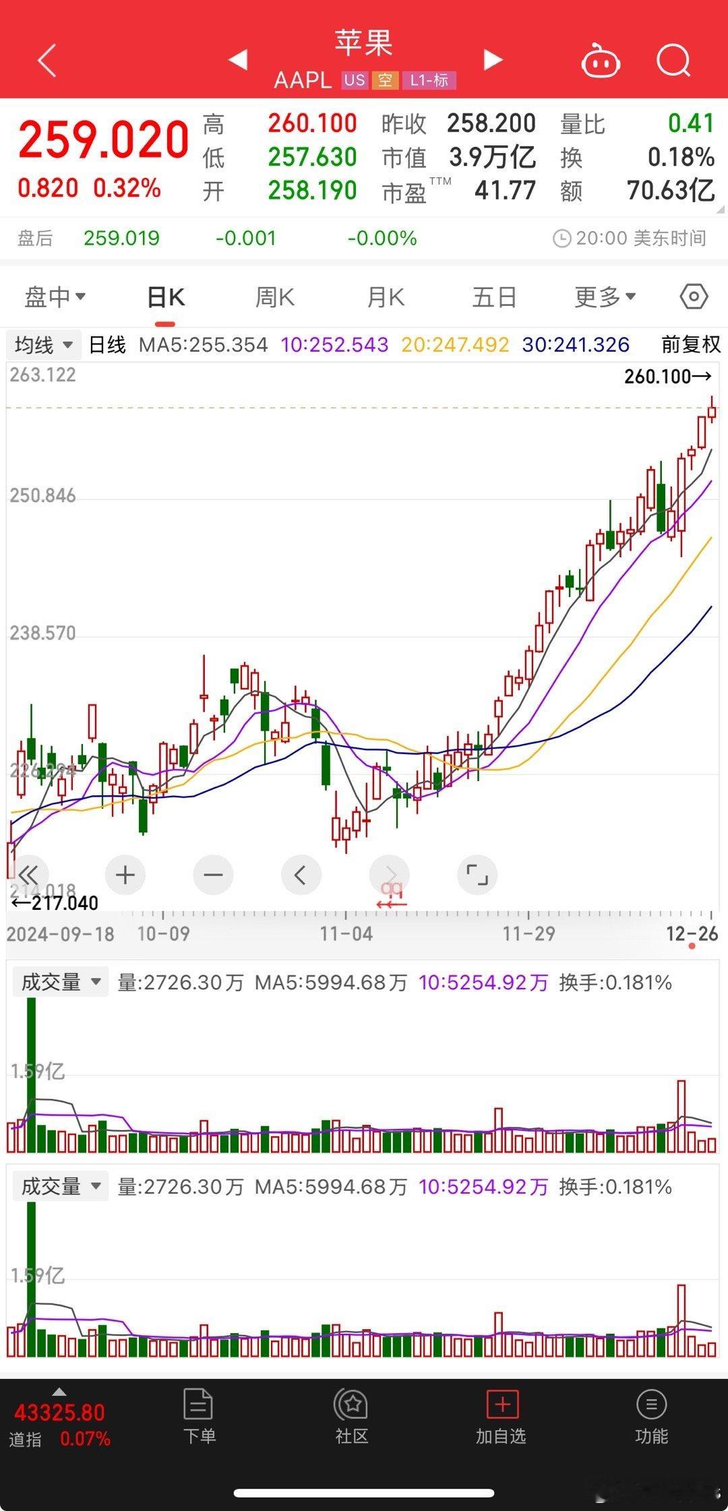Tap the 10:252.543 moving average label
The height and width of the screenshot is (1511, 728).
coord(334,344)
